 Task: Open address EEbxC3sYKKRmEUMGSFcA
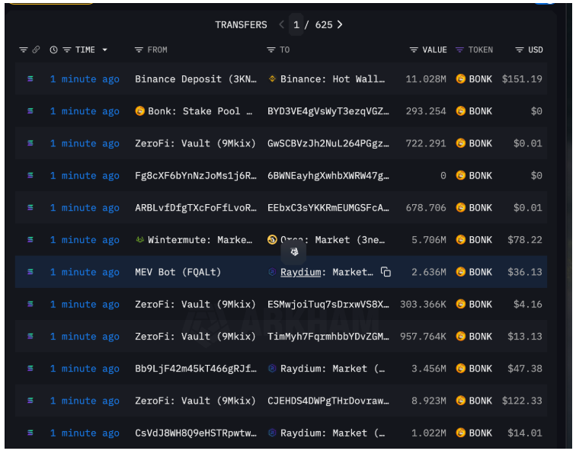pyautogui.click(x=328, y=208)
